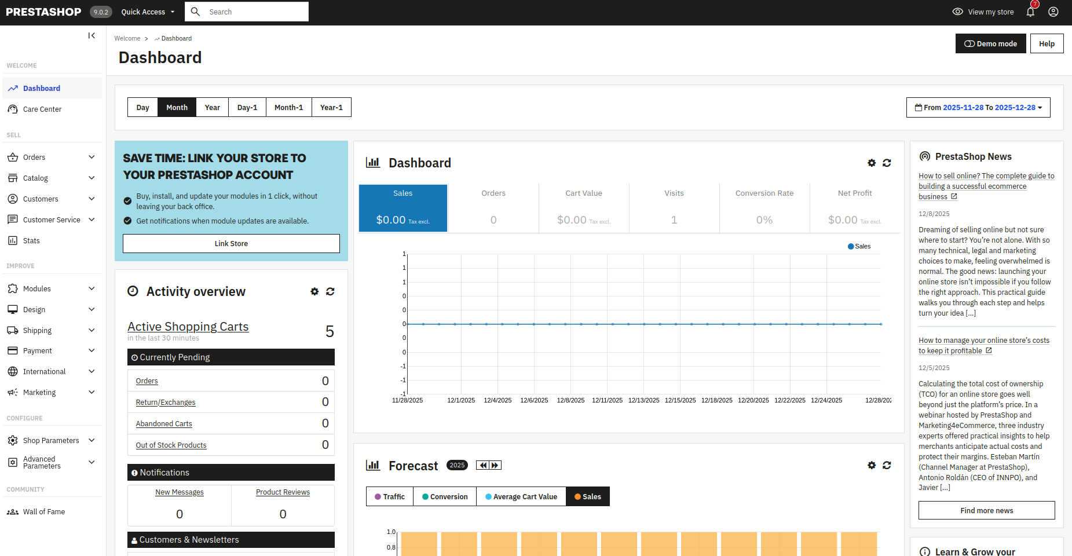Open the user profile icon

[1053, 12]
